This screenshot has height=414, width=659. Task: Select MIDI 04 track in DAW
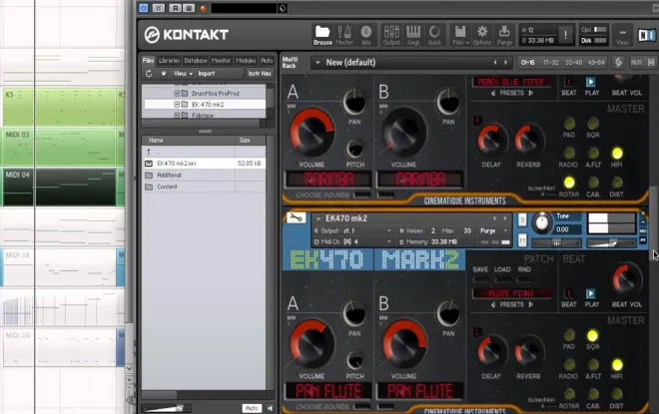coord(59,187)
